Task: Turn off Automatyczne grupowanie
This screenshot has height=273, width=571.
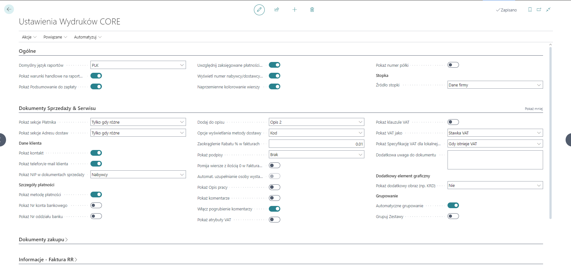Action: pyautogui.click(x=453, y=205)
